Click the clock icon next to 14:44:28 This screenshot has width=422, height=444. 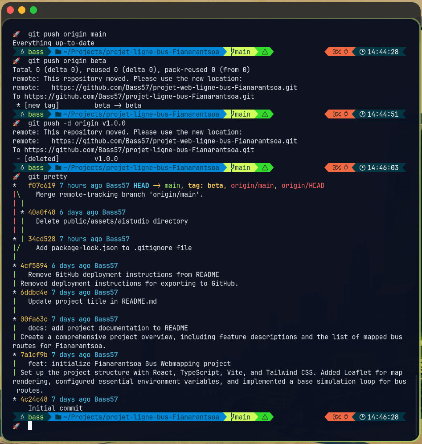point(362,52)
